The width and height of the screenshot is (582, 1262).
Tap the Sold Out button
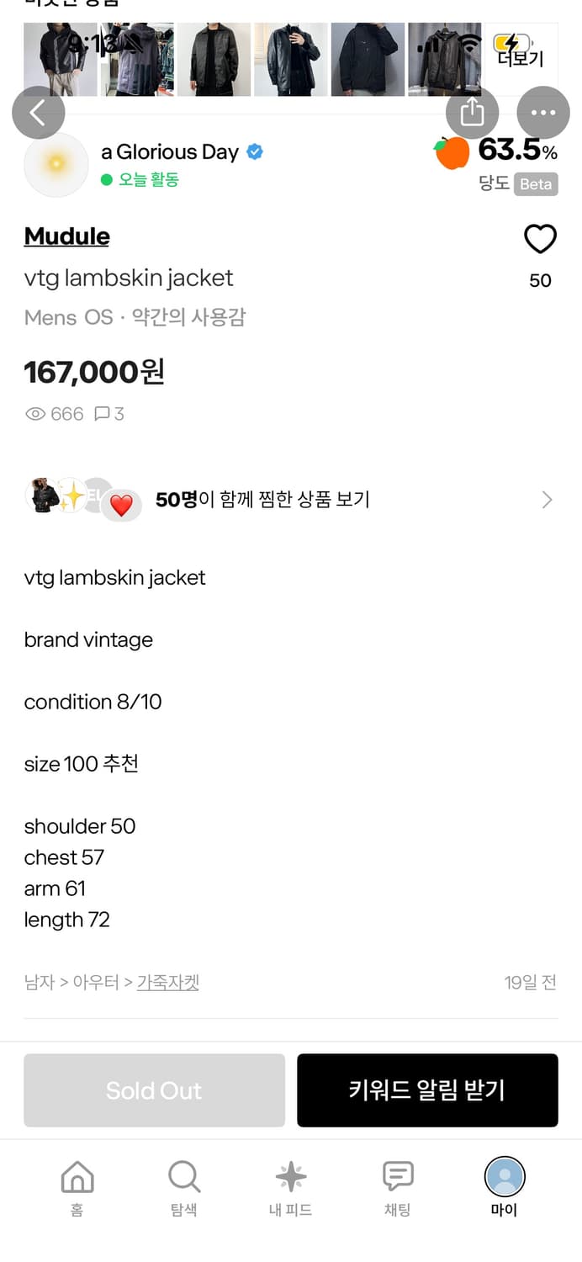154,1090
